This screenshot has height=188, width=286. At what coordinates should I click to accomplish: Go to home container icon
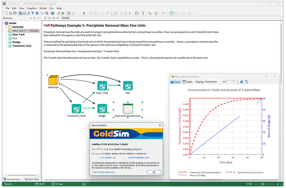45,18
